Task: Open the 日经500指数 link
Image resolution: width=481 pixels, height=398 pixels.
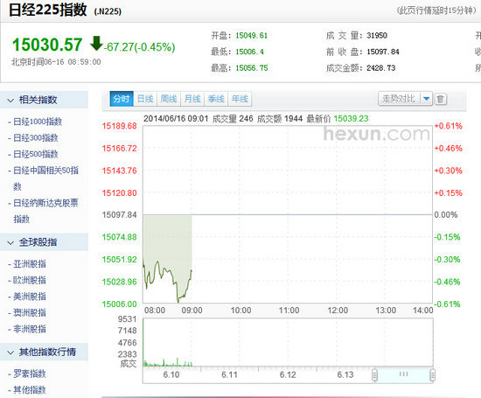Action: point(36,154)
